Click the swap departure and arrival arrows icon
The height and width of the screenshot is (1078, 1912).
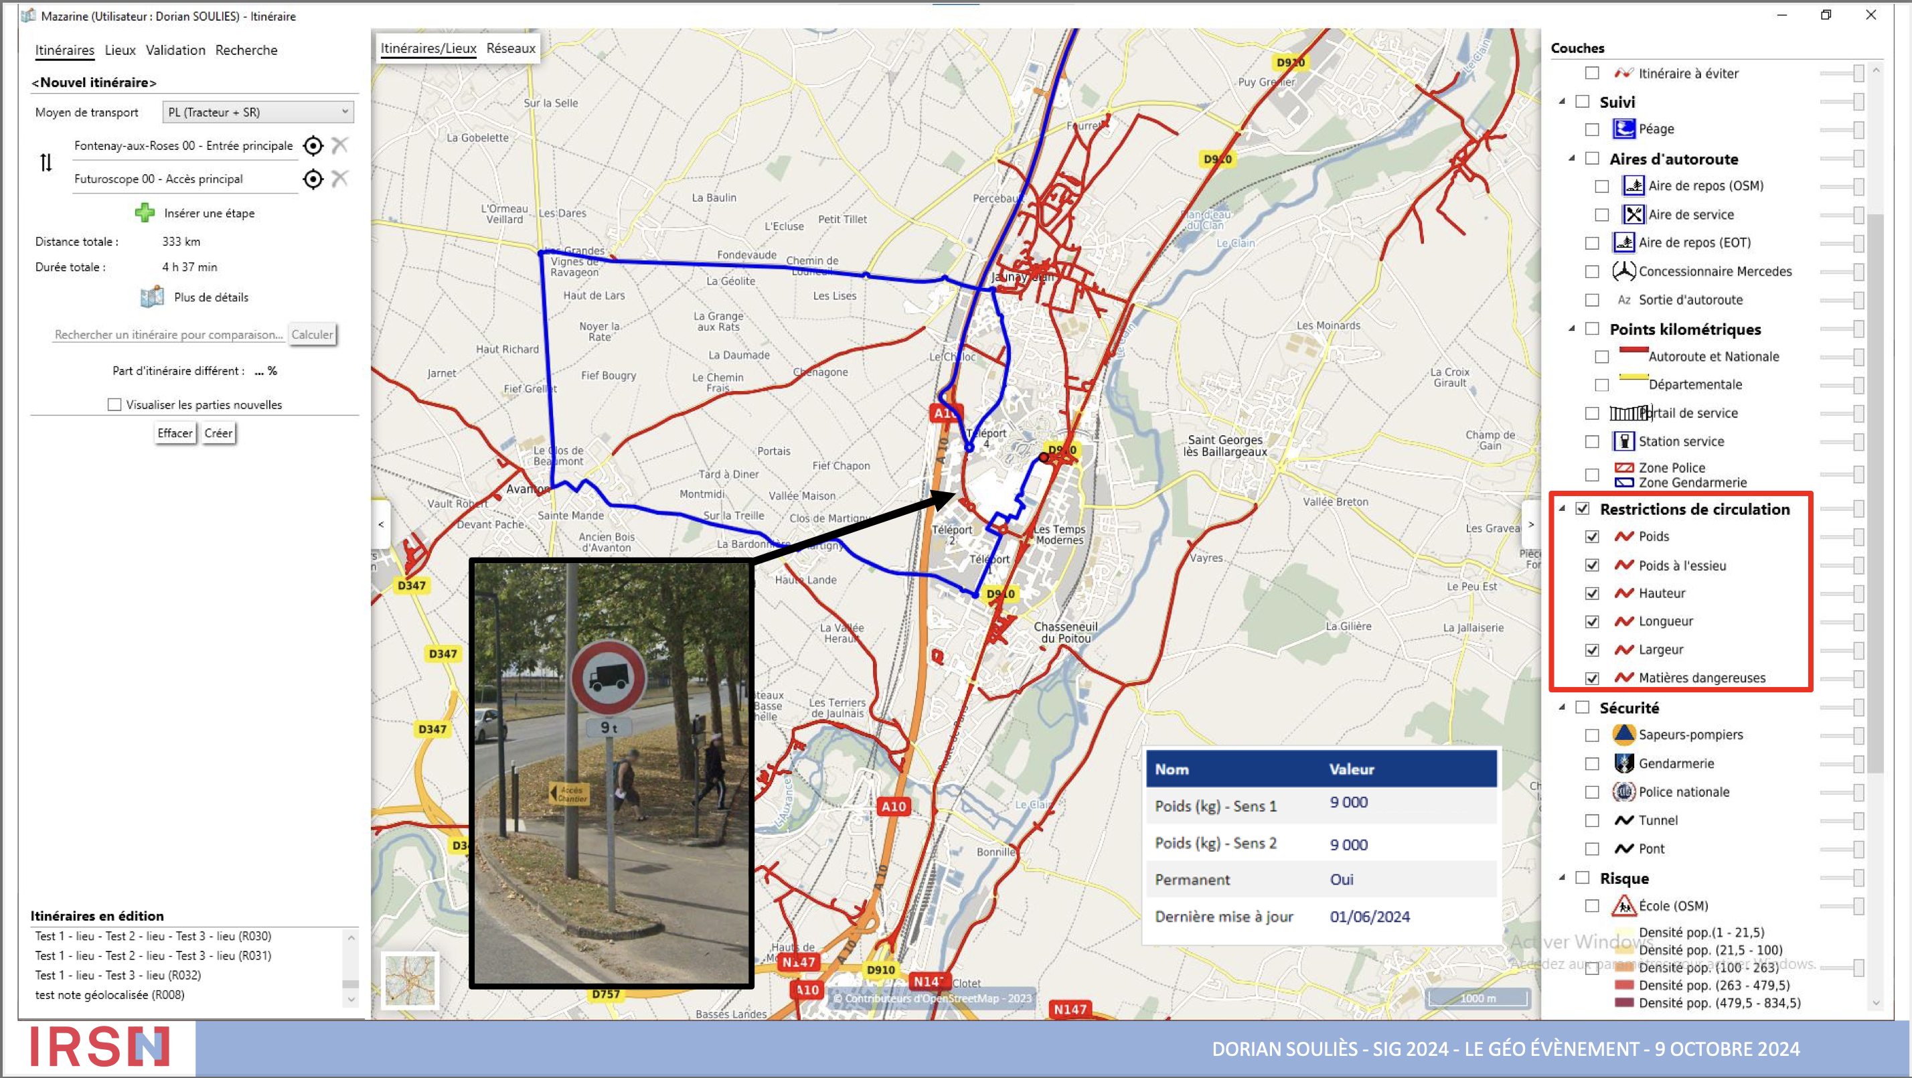[46, 162]
